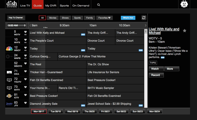Advance timeline with right chevron
This screenshot has width=197, height=120.
point(145,25)
